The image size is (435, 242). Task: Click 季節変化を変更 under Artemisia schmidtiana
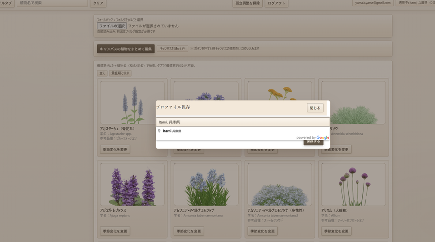[x=337, y=150]
